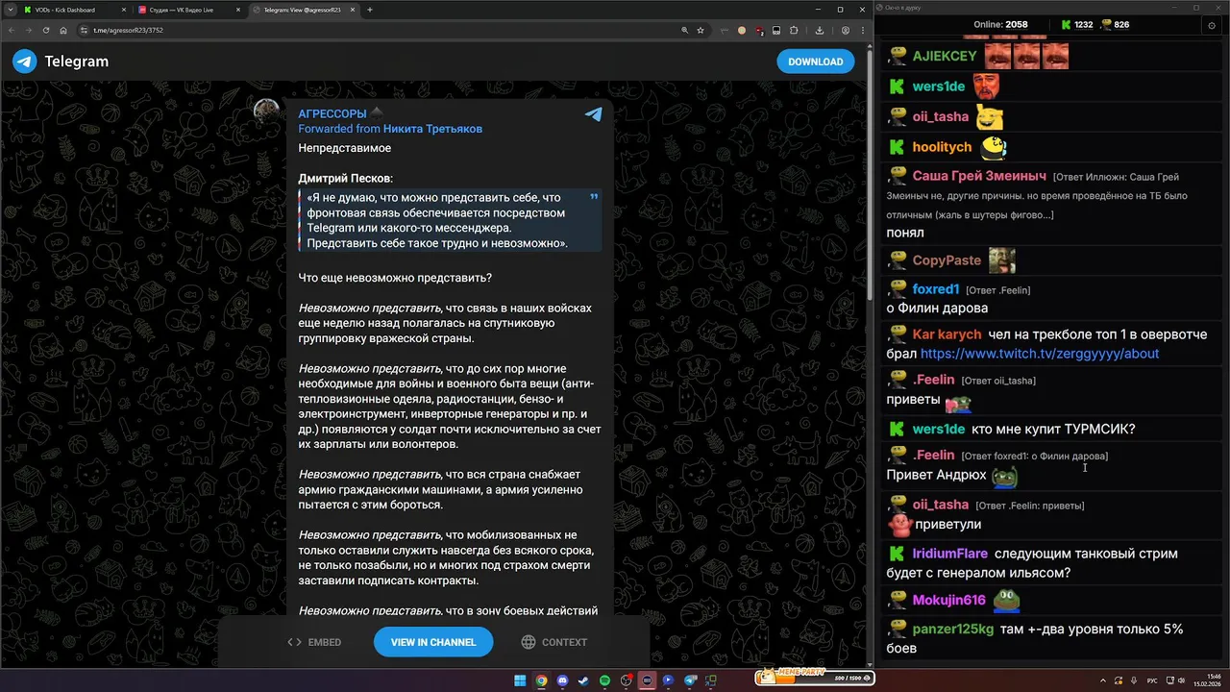
Task: Open the clock showing 15:46
Action: 1207,680
